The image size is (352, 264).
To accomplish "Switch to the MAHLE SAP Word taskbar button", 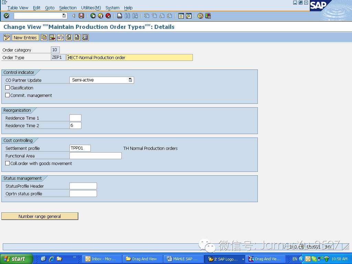I will click(x=183, y=259).
